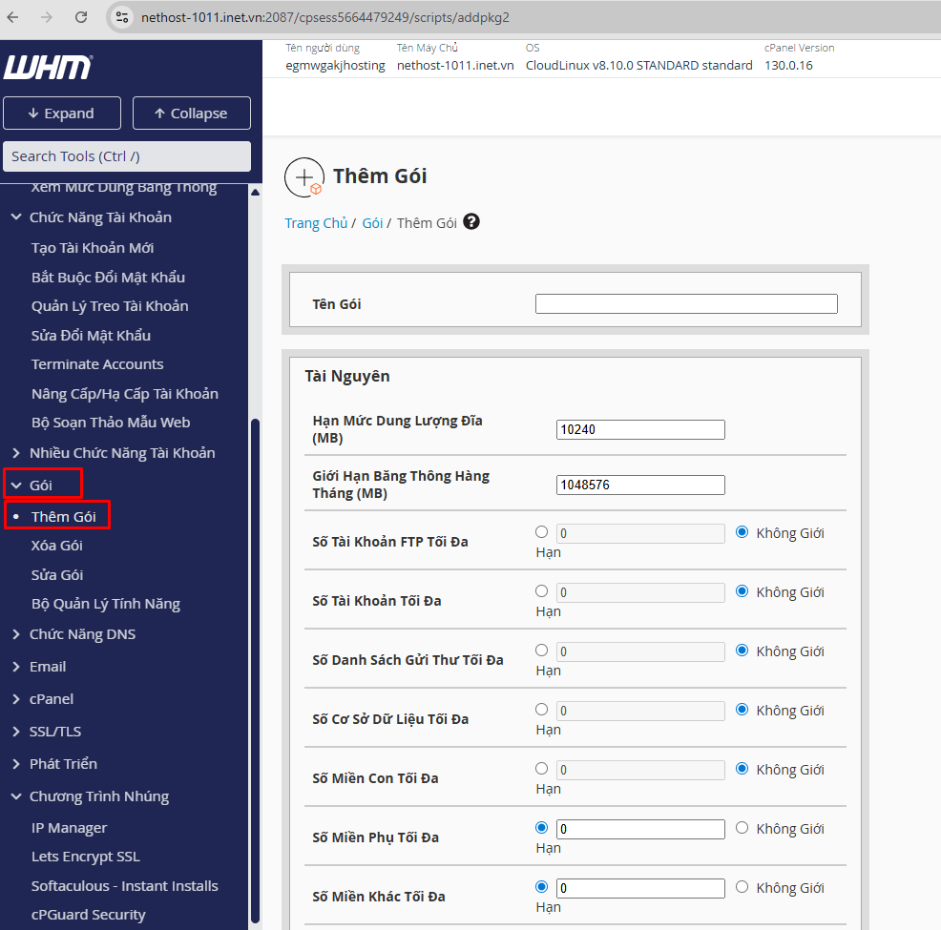The height and width of the screenshot is (930, 941).
Task: Click the Expand button
Action: coord(62,113)
